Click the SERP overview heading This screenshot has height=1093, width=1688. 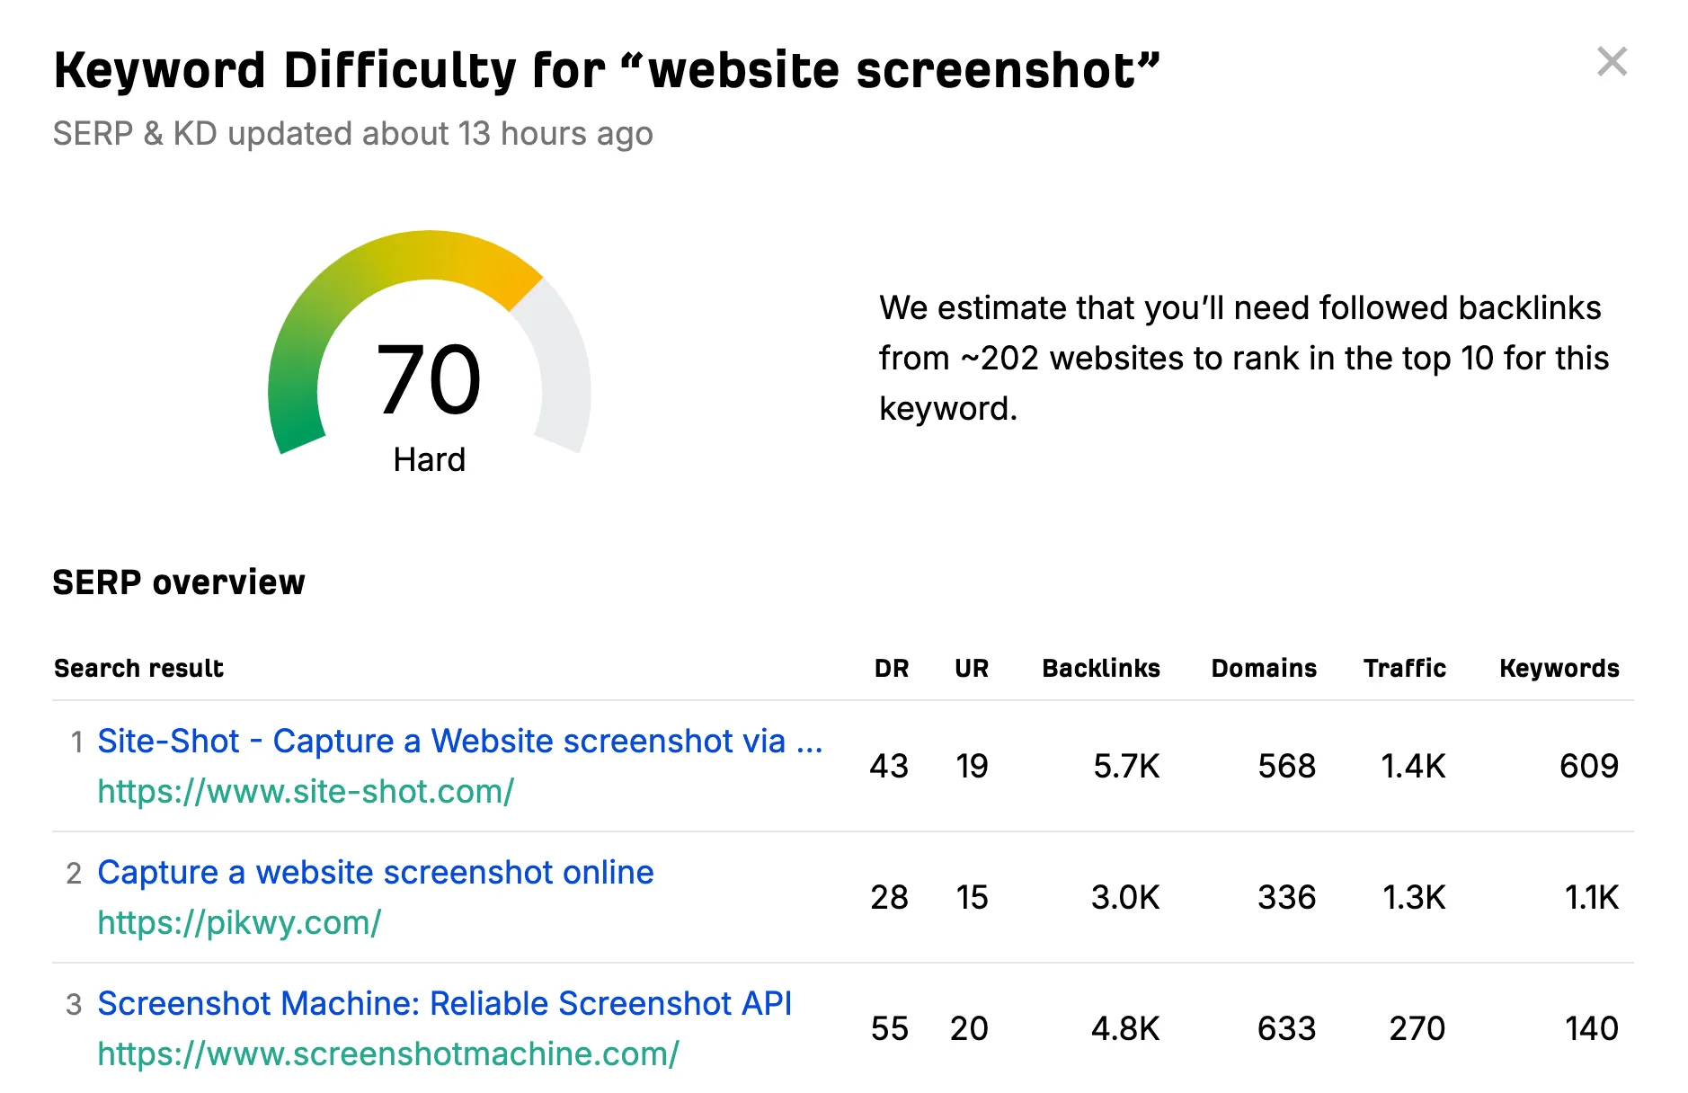[x=179, y=582]
